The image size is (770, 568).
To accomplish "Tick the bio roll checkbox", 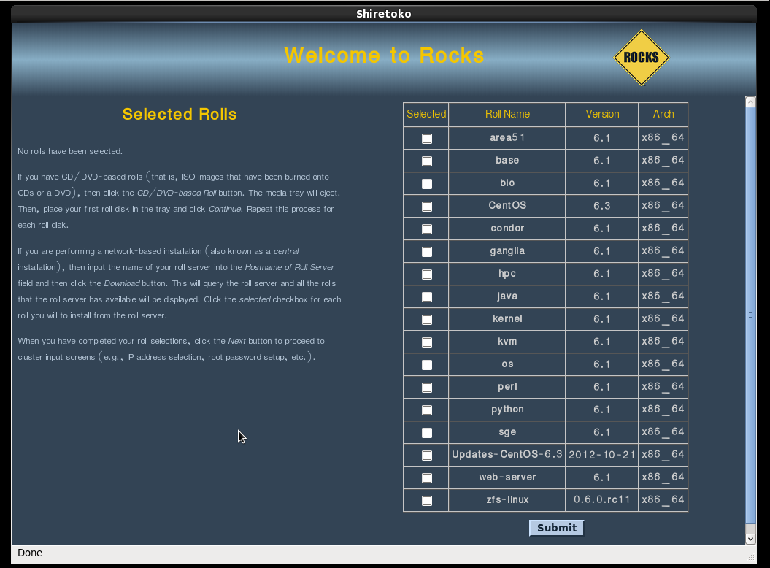I will [427, 184].
